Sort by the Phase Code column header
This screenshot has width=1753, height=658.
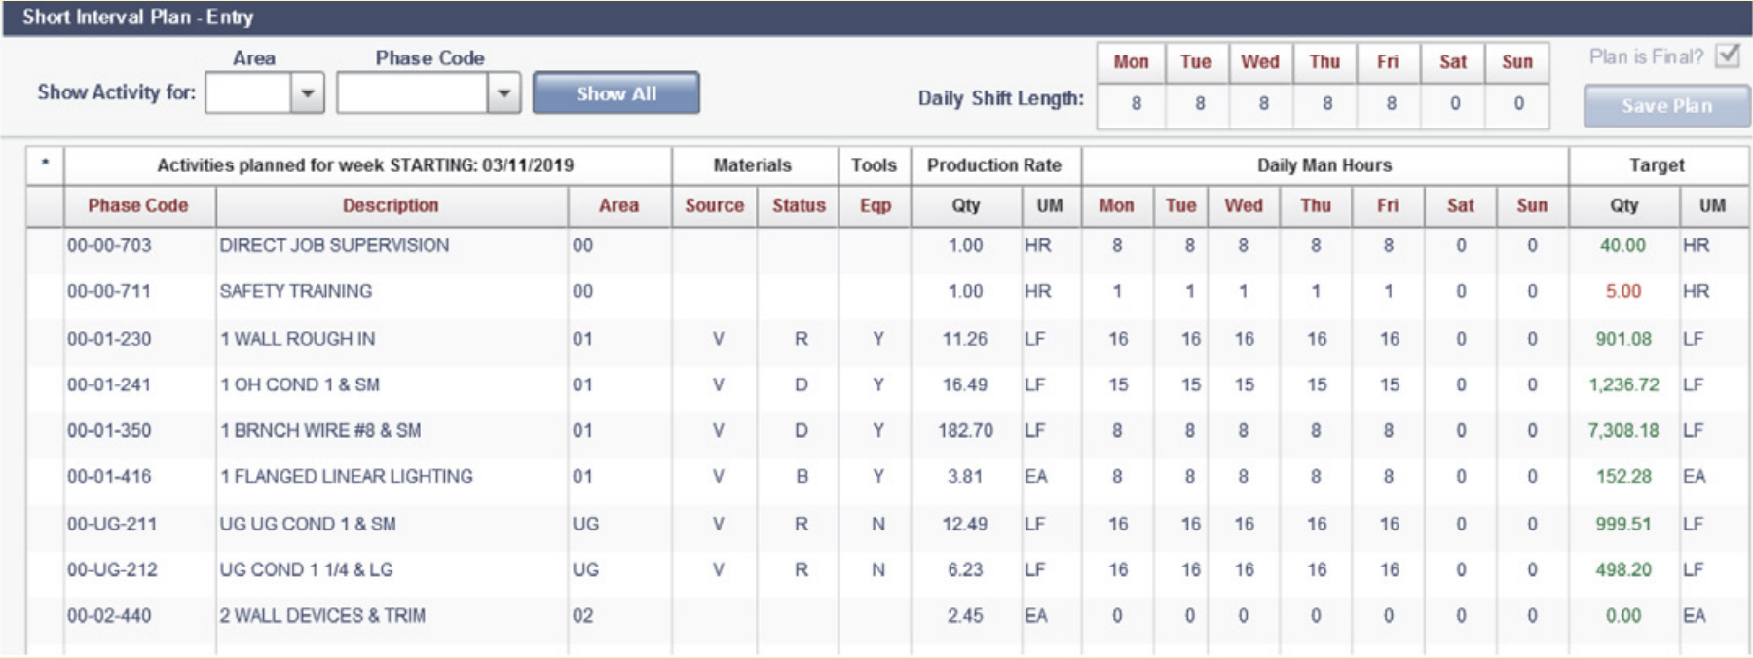[138, 206]
